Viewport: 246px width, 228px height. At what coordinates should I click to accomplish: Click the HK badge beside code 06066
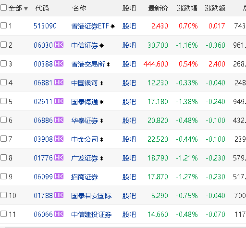point(59,214)
